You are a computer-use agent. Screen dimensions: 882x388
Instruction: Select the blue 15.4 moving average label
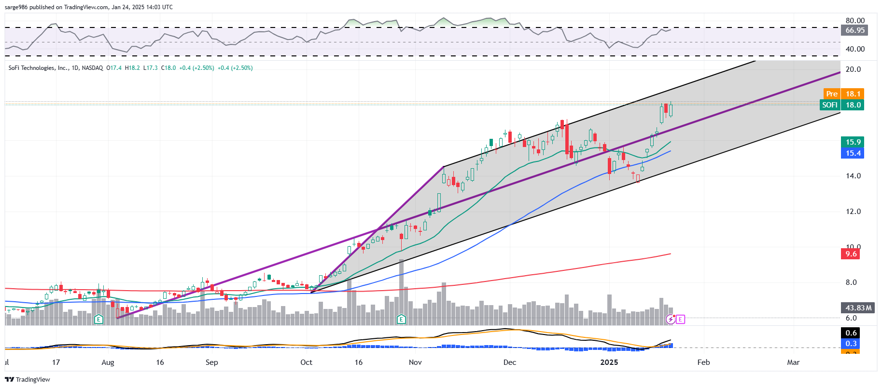coord(853,153)
